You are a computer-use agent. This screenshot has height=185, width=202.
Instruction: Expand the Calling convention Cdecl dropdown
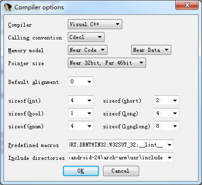click(x=86, y=37)
